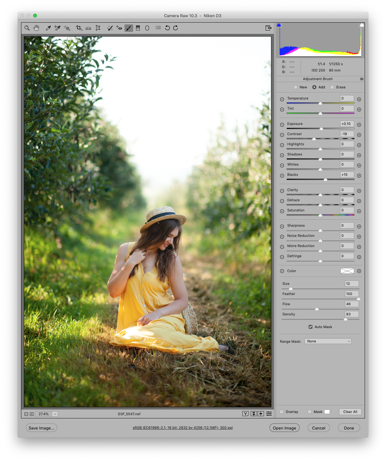Toggle full screen mode icon
Screen dimensions: 386x461
[x=268, y=28]
